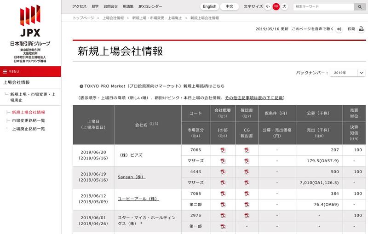368x234 pixels.
Task: Click the 2019/05/16 更新 date text
Action: [x=272, y=29]
